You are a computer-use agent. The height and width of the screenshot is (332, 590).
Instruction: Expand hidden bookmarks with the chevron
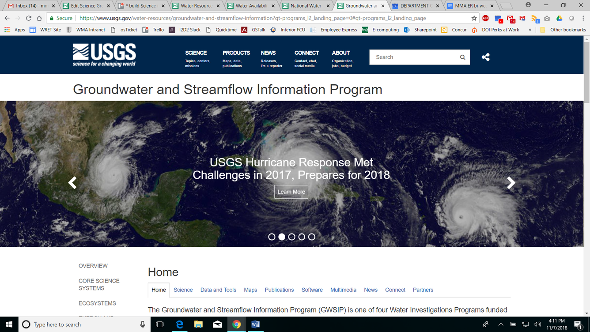pos(529,30)
